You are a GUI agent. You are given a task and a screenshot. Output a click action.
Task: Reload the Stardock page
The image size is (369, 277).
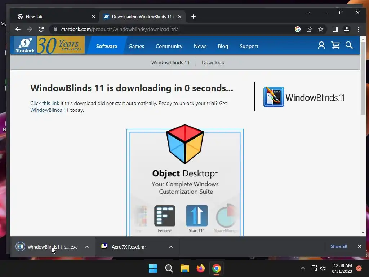click(41, 29)
